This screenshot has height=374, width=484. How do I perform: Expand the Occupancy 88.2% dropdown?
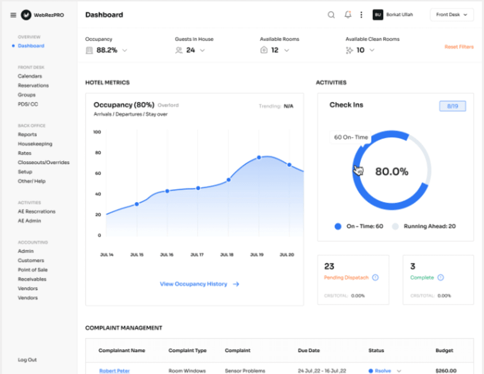(x=124, y=50)
